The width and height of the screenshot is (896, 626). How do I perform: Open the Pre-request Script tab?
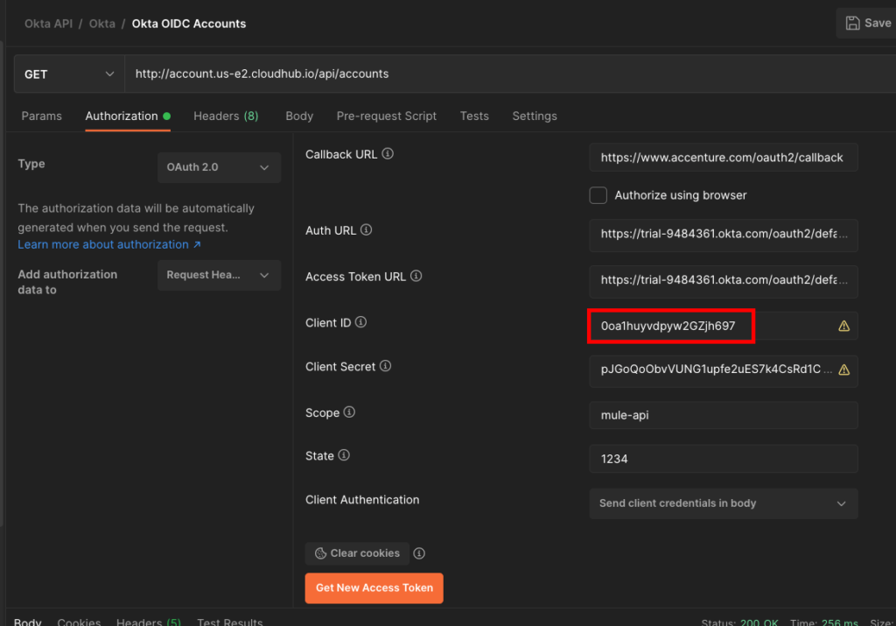click(386, 116)
